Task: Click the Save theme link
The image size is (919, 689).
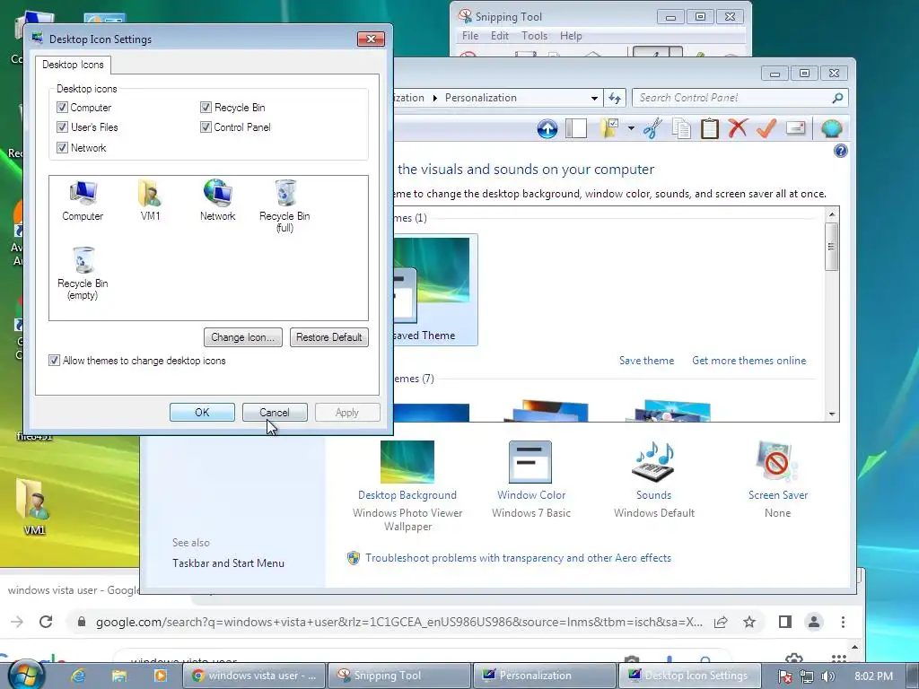Action: point(646,361)
